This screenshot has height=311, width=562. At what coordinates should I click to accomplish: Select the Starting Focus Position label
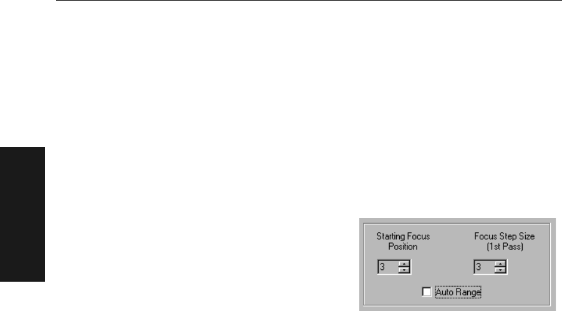403,241
